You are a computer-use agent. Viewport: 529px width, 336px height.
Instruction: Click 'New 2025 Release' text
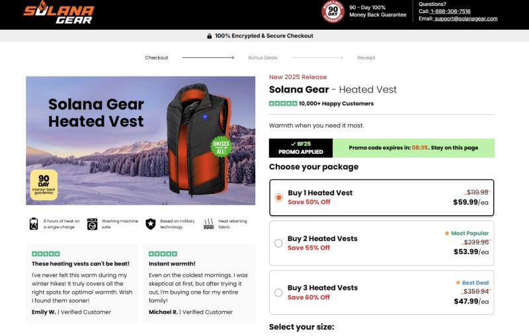[298, 77]
